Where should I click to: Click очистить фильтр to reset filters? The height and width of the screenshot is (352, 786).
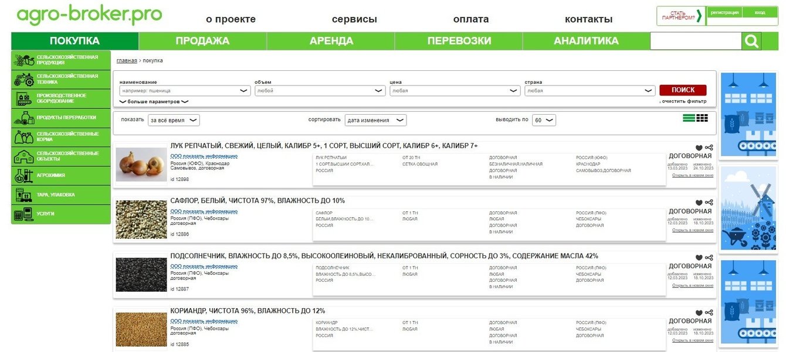coord(683,101)
